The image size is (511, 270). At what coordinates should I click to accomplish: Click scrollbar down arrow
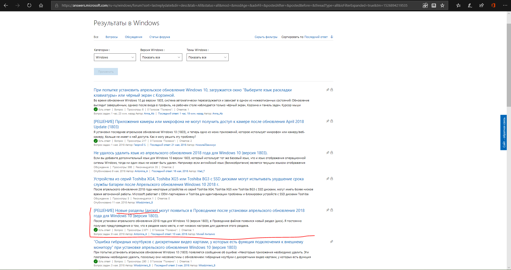pyautogui.click(x=509, y=268)
